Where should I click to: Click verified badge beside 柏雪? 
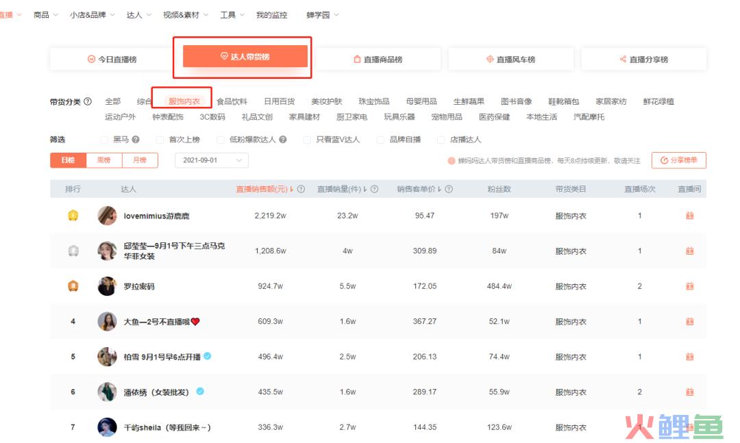[x=207, y=356]
